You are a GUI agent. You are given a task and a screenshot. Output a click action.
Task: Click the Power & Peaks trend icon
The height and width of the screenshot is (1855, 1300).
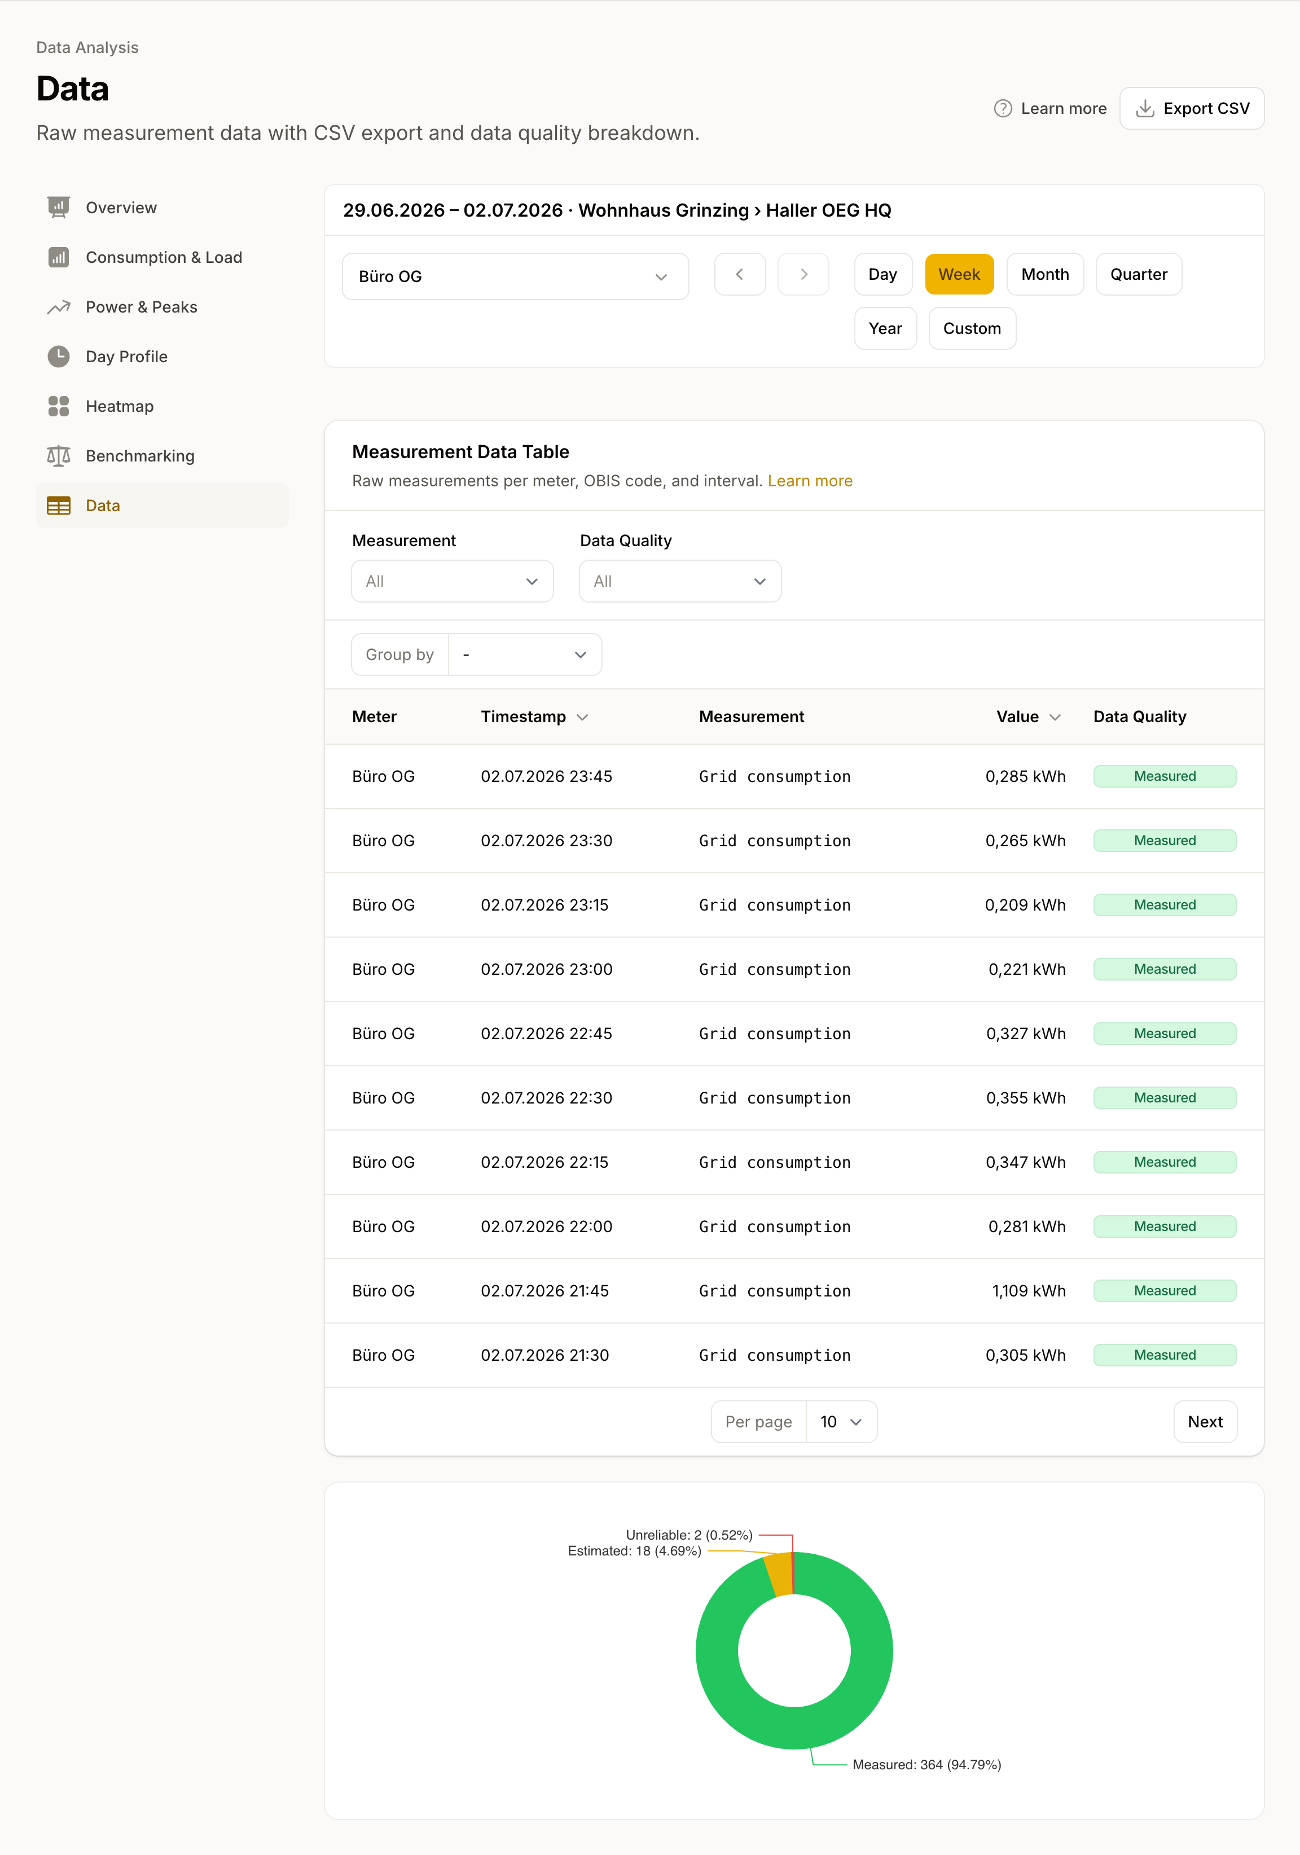pyautogui.click(x=58, y=307)
